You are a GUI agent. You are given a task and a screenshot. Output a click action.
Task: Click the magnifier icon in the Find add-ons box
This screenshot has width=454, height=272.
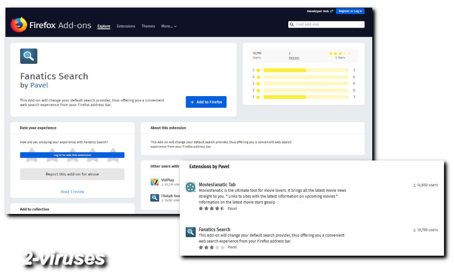click(292, 24)
